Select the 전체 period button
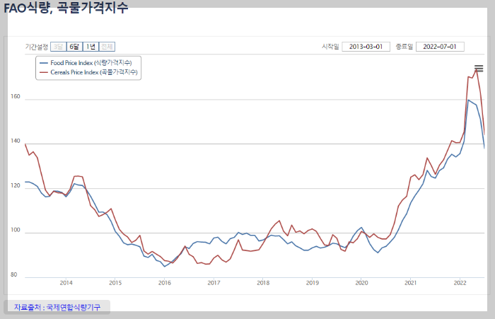Viewport: 495px width, 319px height. [x=107, y=47]
